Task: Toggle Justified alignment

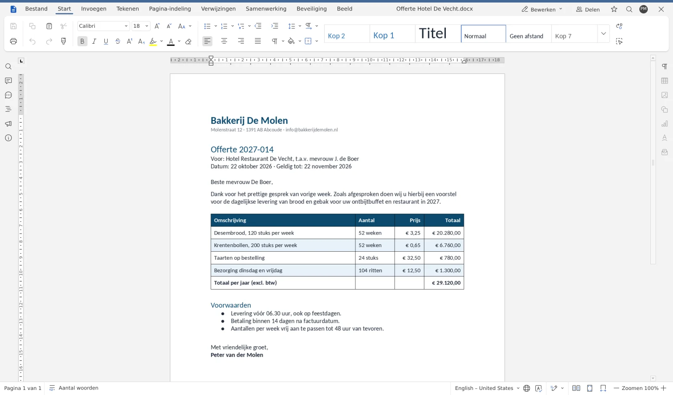Action: 258,41
